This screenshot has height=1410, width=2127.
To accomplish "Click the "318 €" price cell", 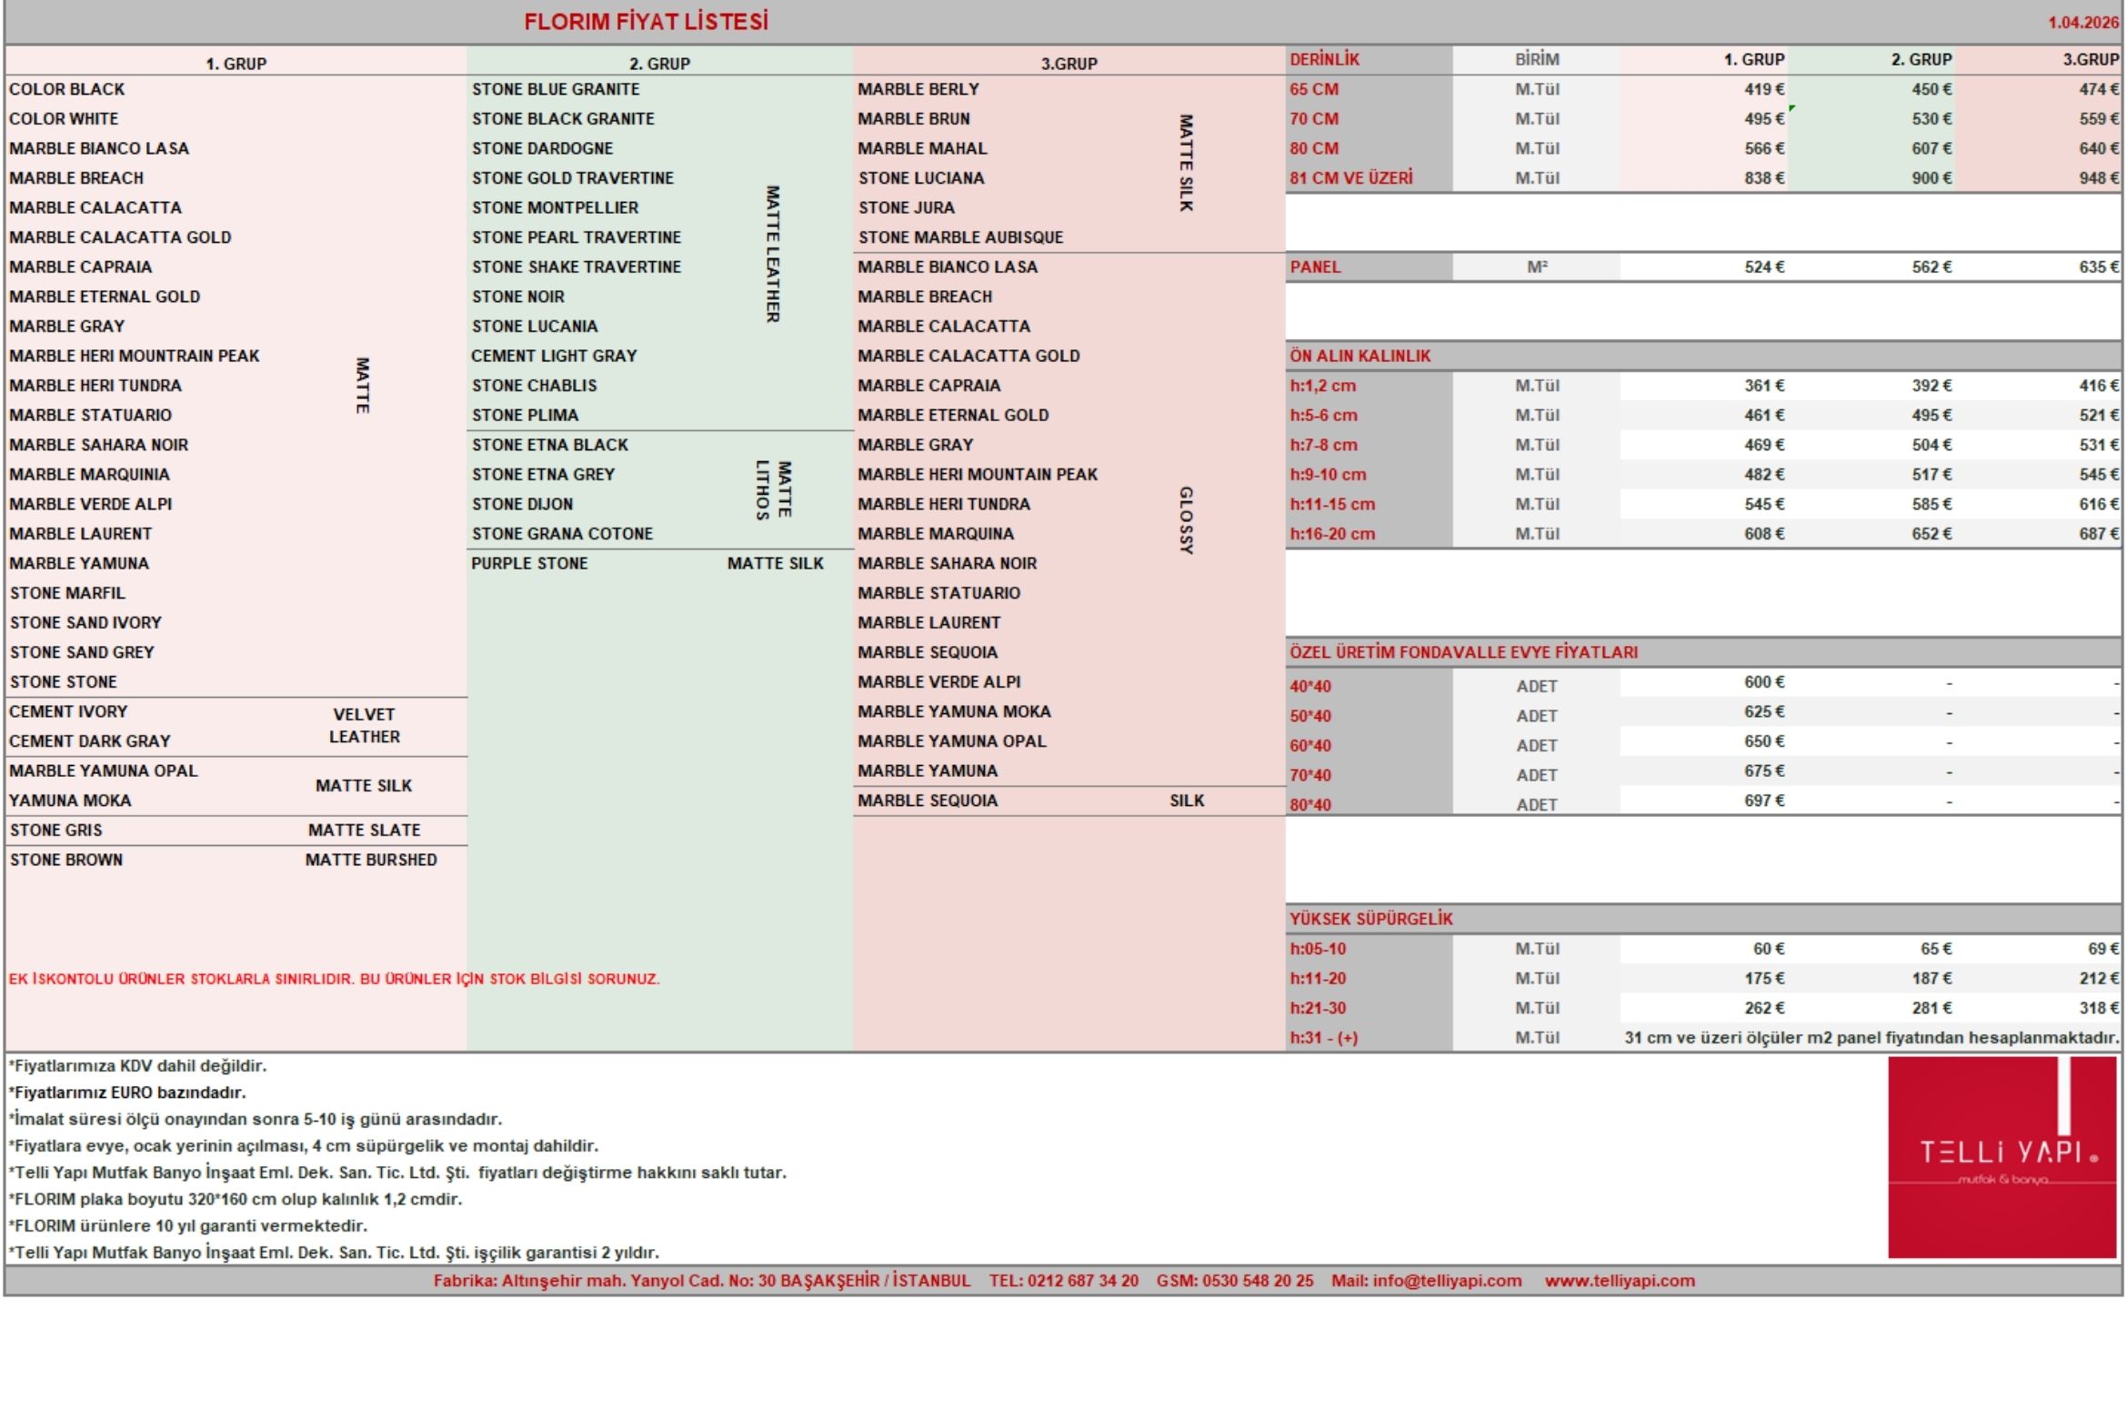I will [2099, 1008].
